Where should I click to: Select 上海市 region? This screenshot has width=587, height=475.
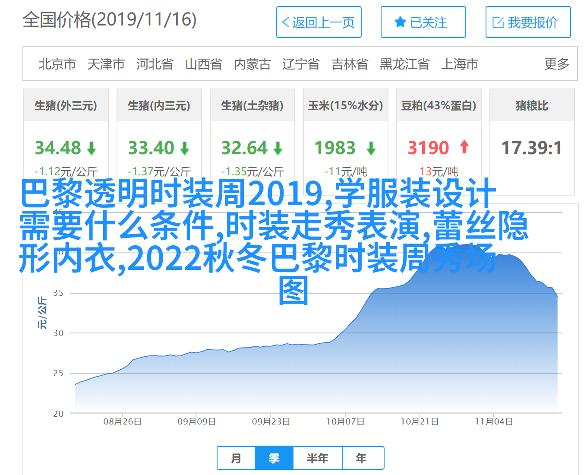460,64
